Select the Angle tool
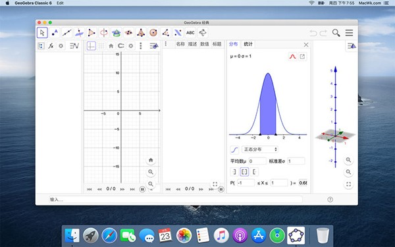 [165, 33]
